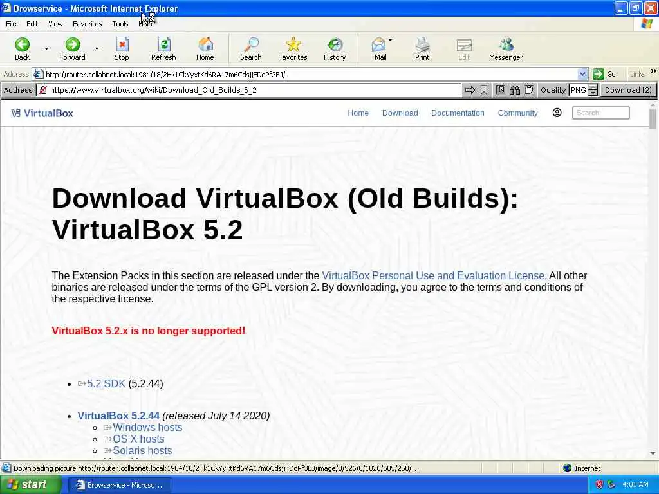Click the Print toolbar icon
Viewport: 659px width, 494px height.
tap(422, 44)
